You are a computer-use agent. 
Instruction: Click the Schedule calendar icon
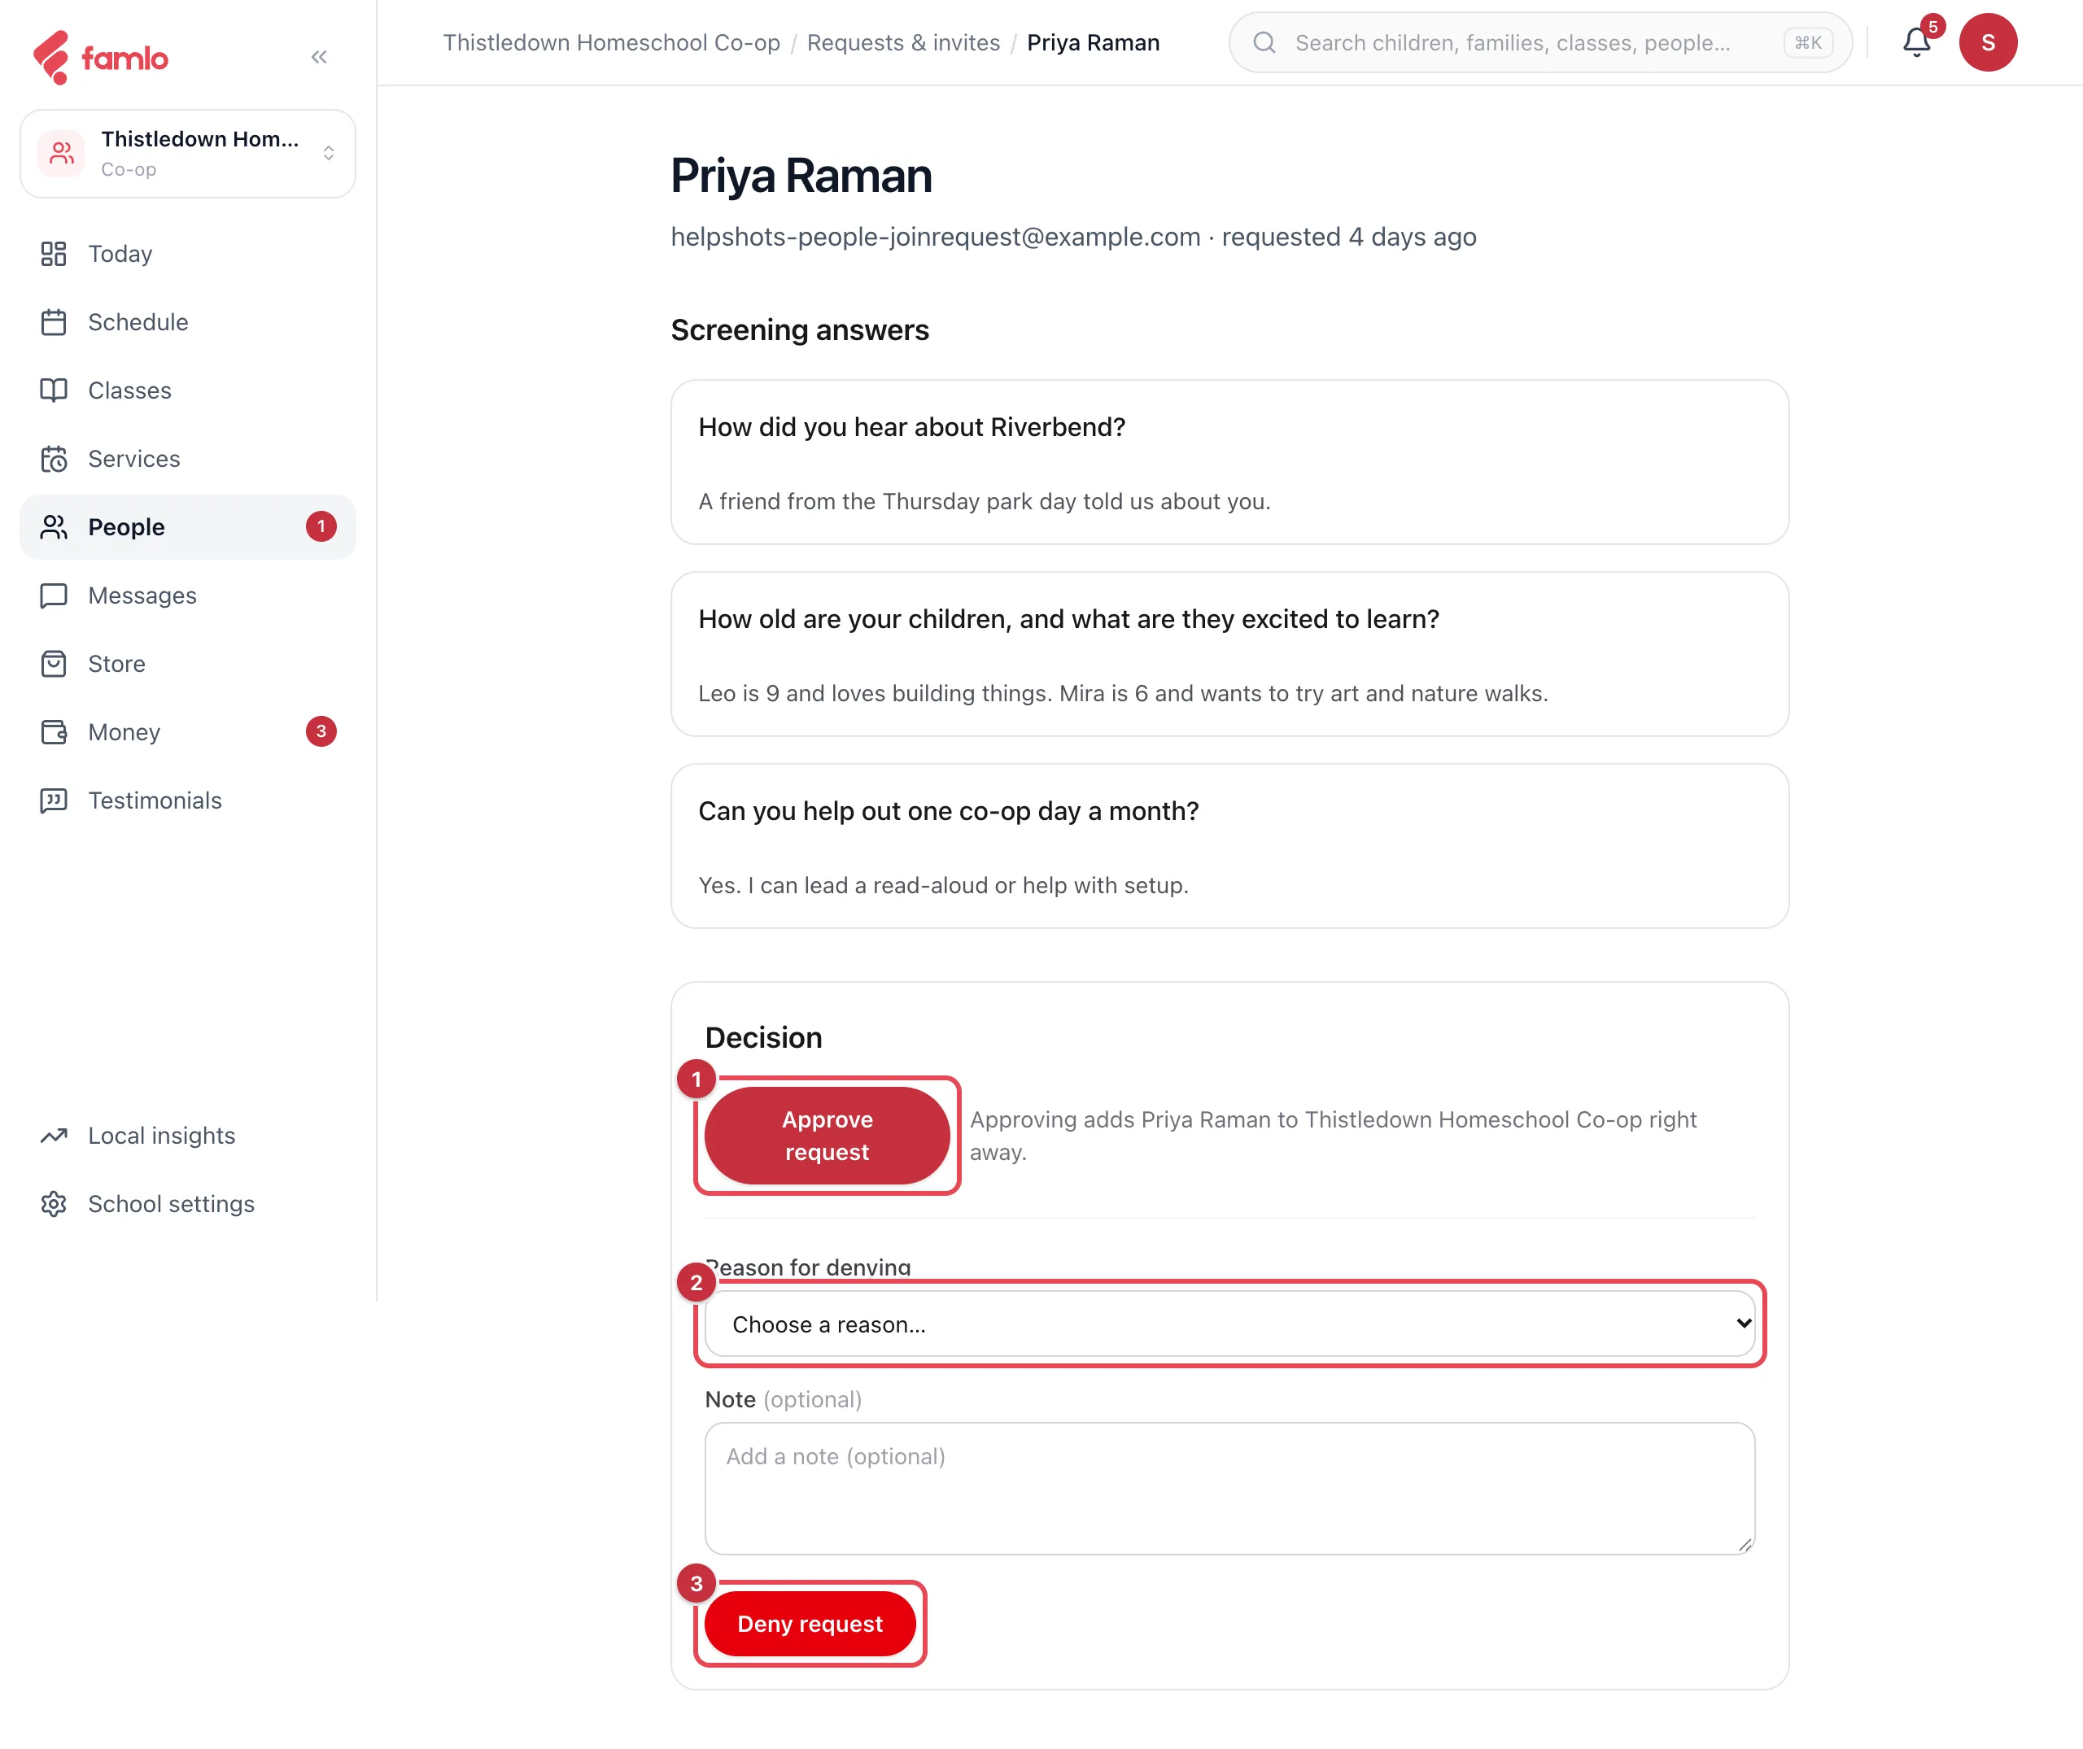pyautogui.click(x=54, y=322)
